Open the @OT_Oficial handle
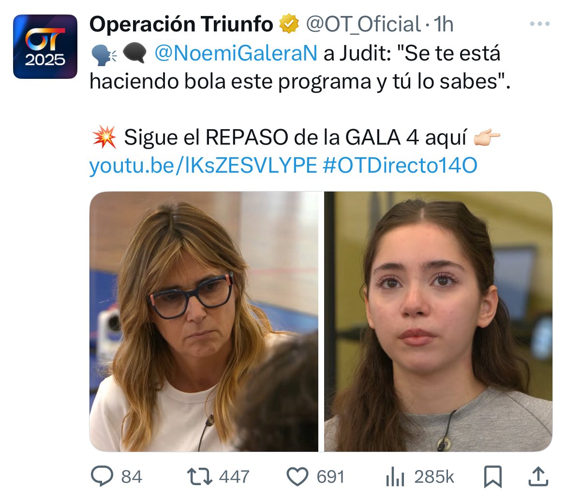566x504 pixels. point(363,24)
